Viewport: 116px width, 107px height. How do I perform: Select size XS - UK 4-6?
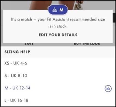[x=58, y=63]
